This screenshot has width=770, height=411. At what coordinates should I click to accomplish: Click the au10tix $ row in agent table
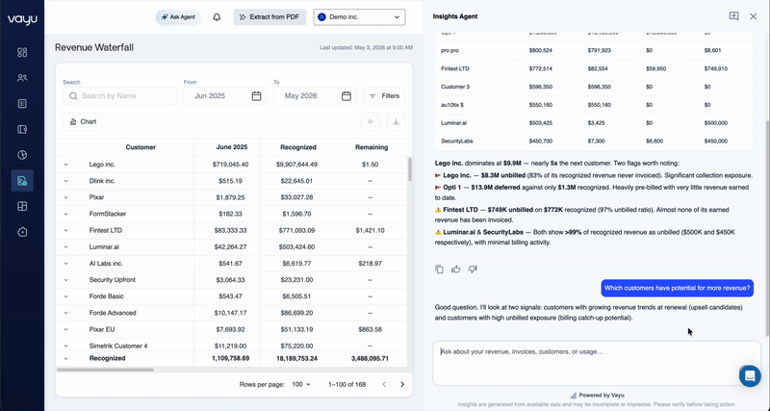(594, 105)
